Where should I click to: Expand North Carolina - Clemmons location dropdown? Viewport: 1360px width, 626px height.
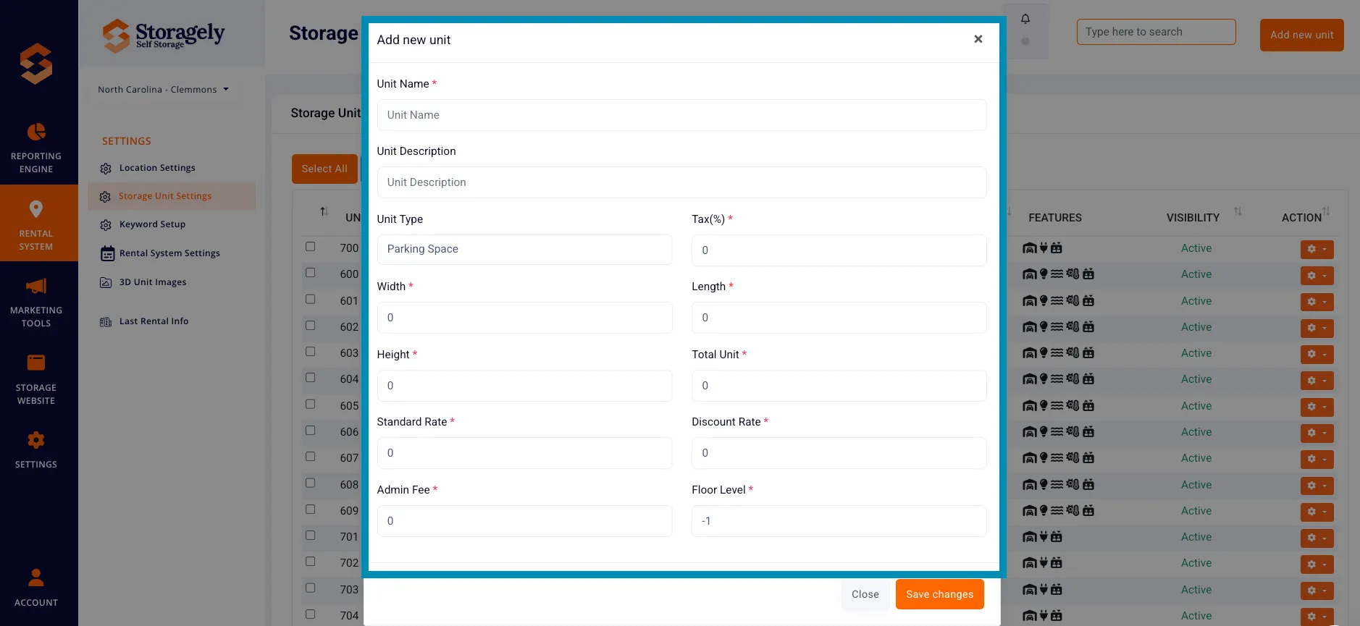click(164, 90)
